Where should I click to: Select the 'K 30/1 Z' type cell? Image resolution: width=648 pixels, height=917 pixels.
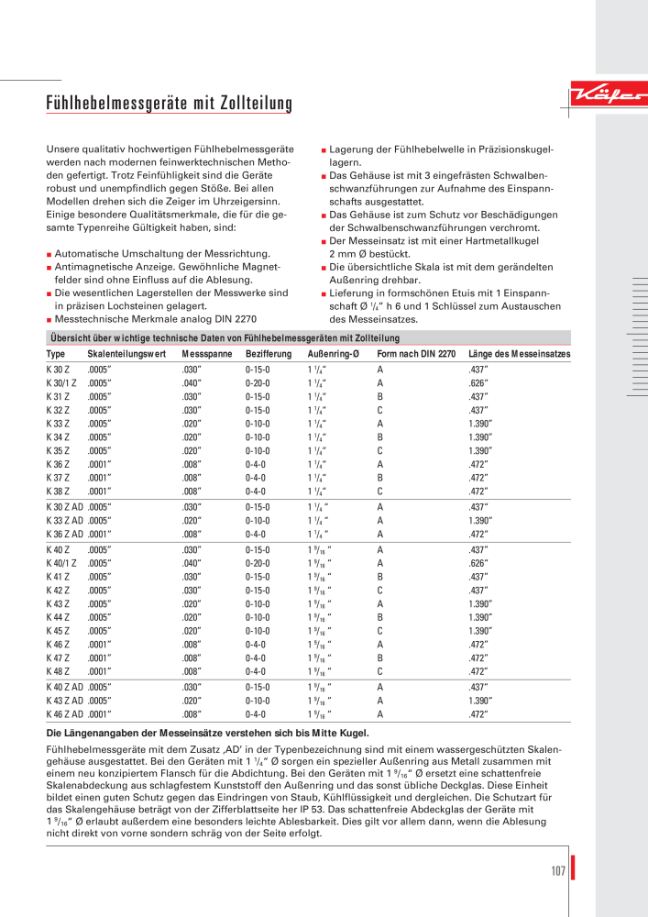tap(61, 383)
